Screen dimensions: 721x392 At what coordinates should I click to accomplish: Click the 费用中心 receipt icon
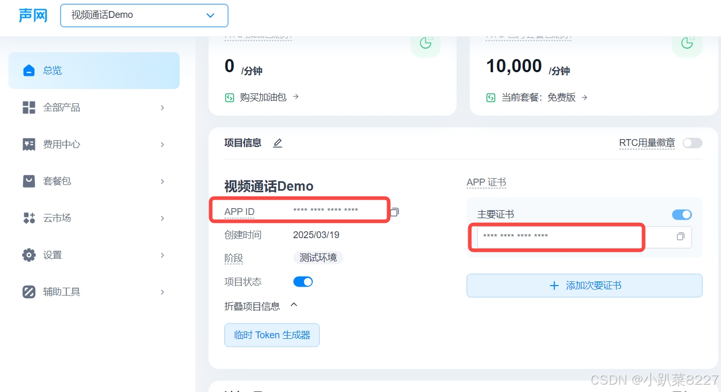point(29,144)
